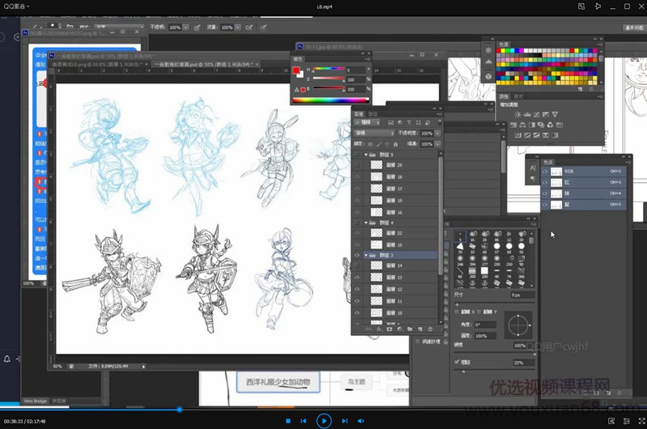The height and width of the screenshot is (429, 647).
Task: Toggle visibility of group 群组 5
Action: (357, 154)
